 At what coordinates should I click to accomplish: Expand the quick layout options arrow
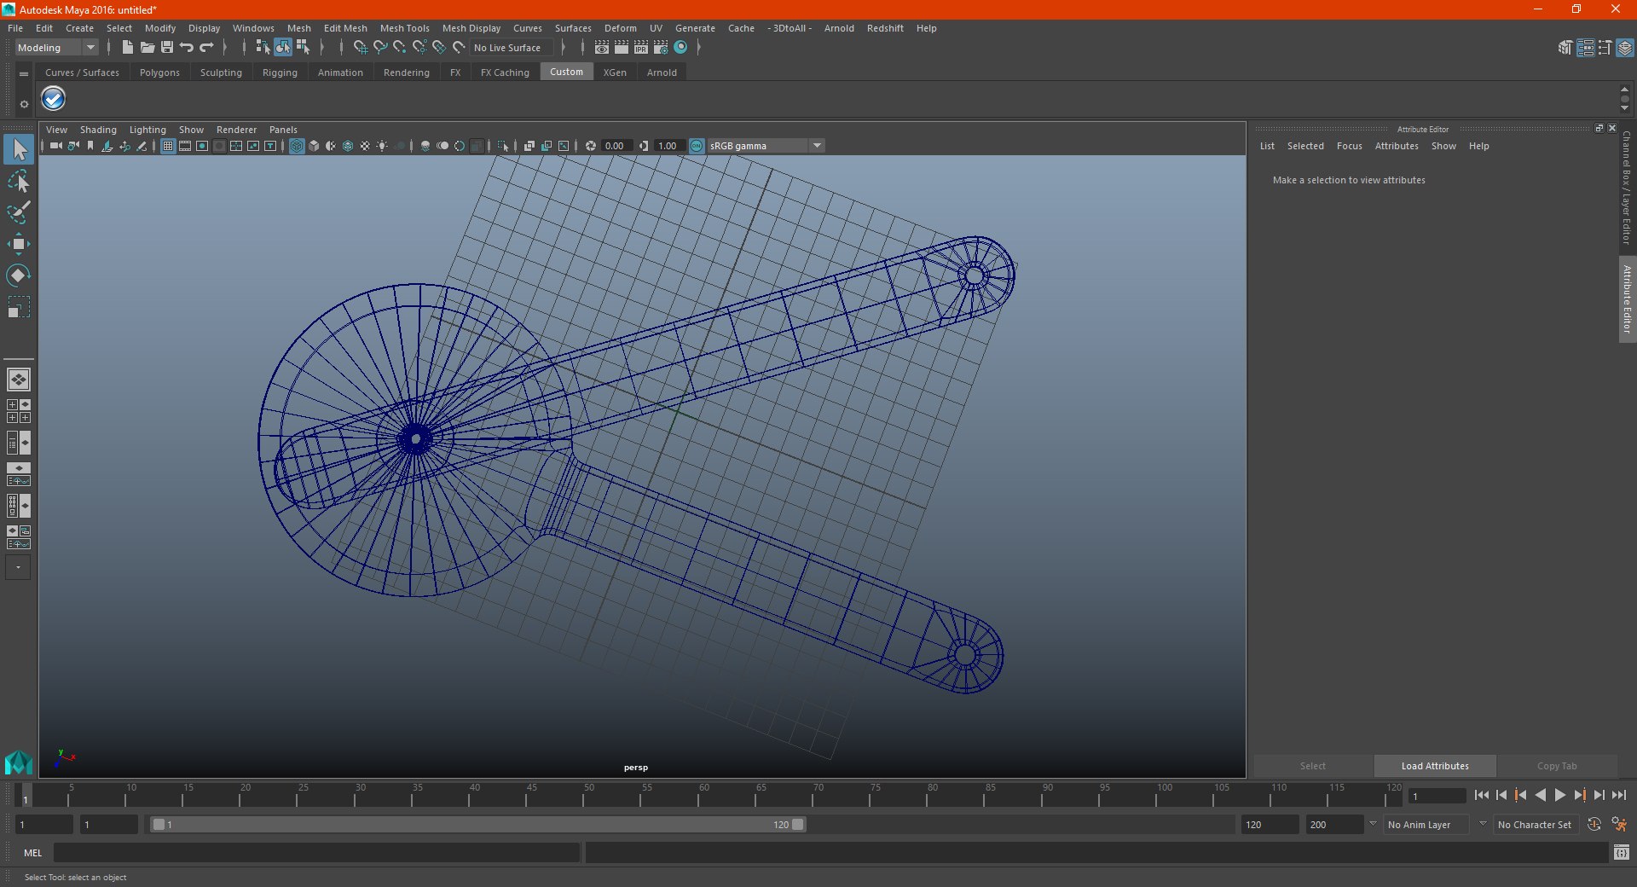(18, 568)
